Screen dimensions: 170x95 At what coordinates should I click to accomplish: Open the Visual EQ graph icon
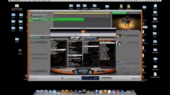pos(118,63)
